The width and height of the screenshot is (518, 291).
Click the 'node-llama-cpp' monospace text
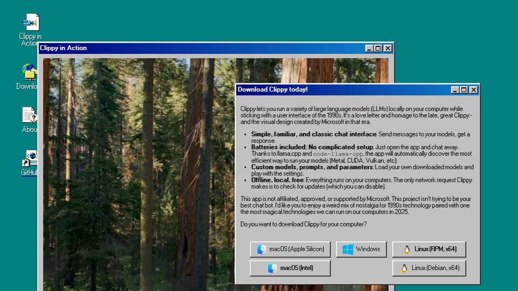click(x=338, y=154)
